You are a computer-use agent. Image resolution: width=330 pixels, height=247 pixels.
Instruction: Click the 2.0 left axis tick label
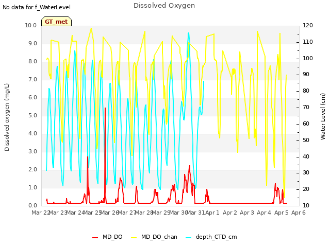coord(32,169)
